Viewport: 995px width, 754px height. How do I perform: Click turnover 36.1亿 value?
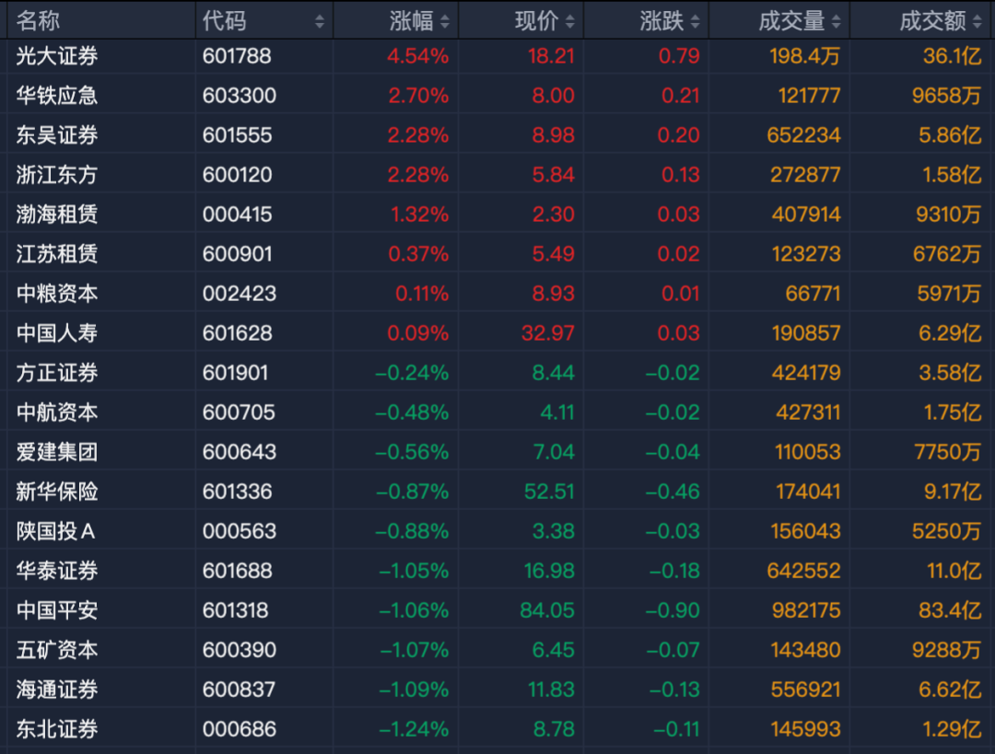[953, 56]
